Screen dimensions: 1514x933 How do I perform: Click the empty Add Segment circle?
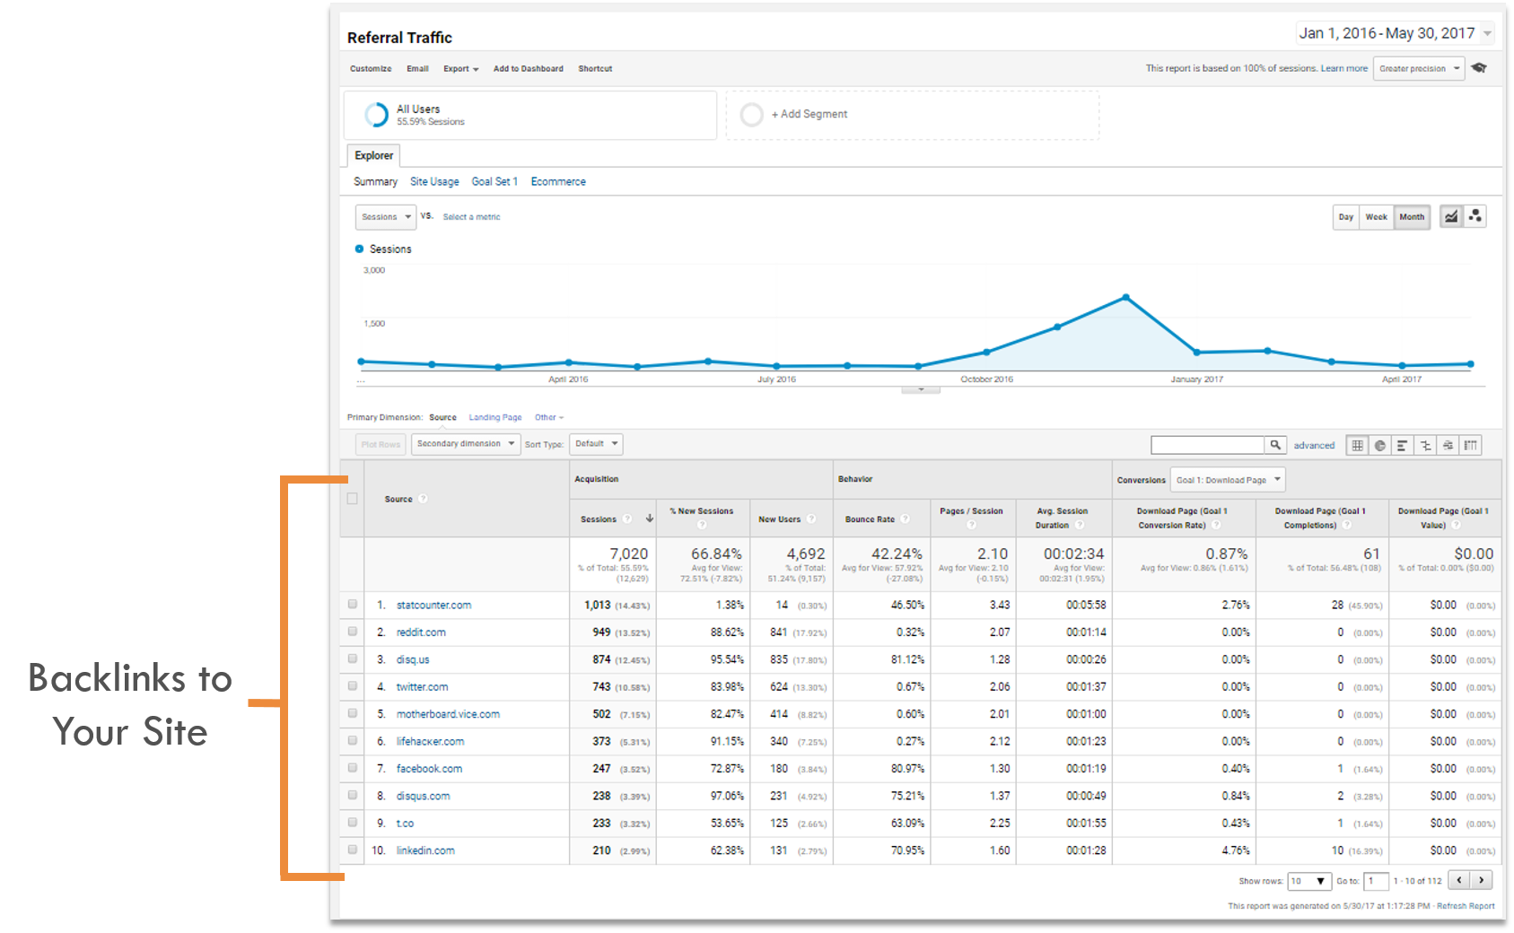click(752, 115)
